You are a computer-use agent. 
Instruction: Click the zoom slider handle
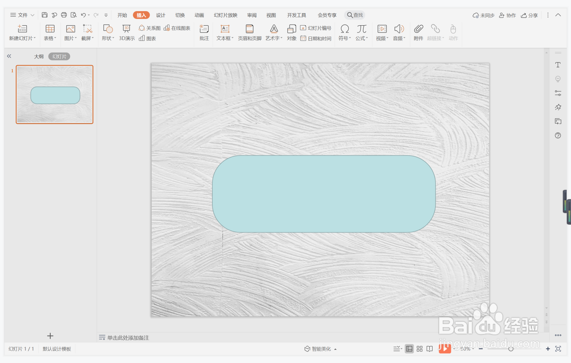pos(511,349)
